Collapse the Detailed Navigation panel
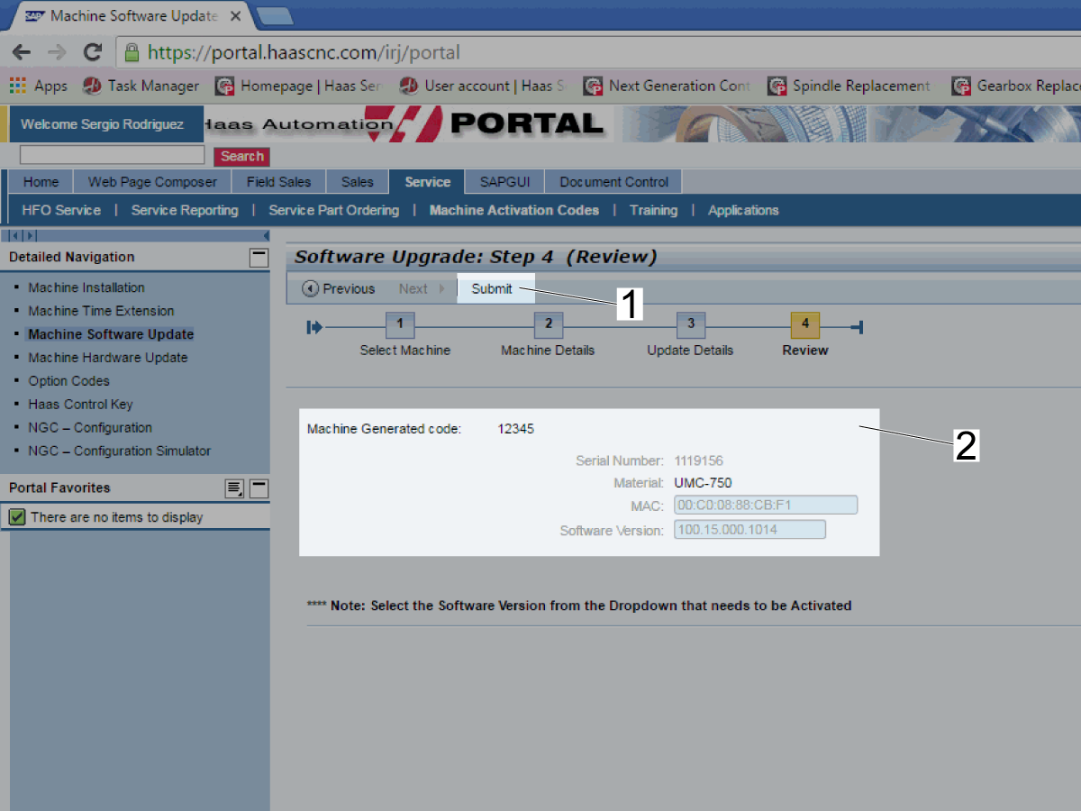The height and width of the screenshot is (811, 1081). pyautogui.click(x=259, y=258)
